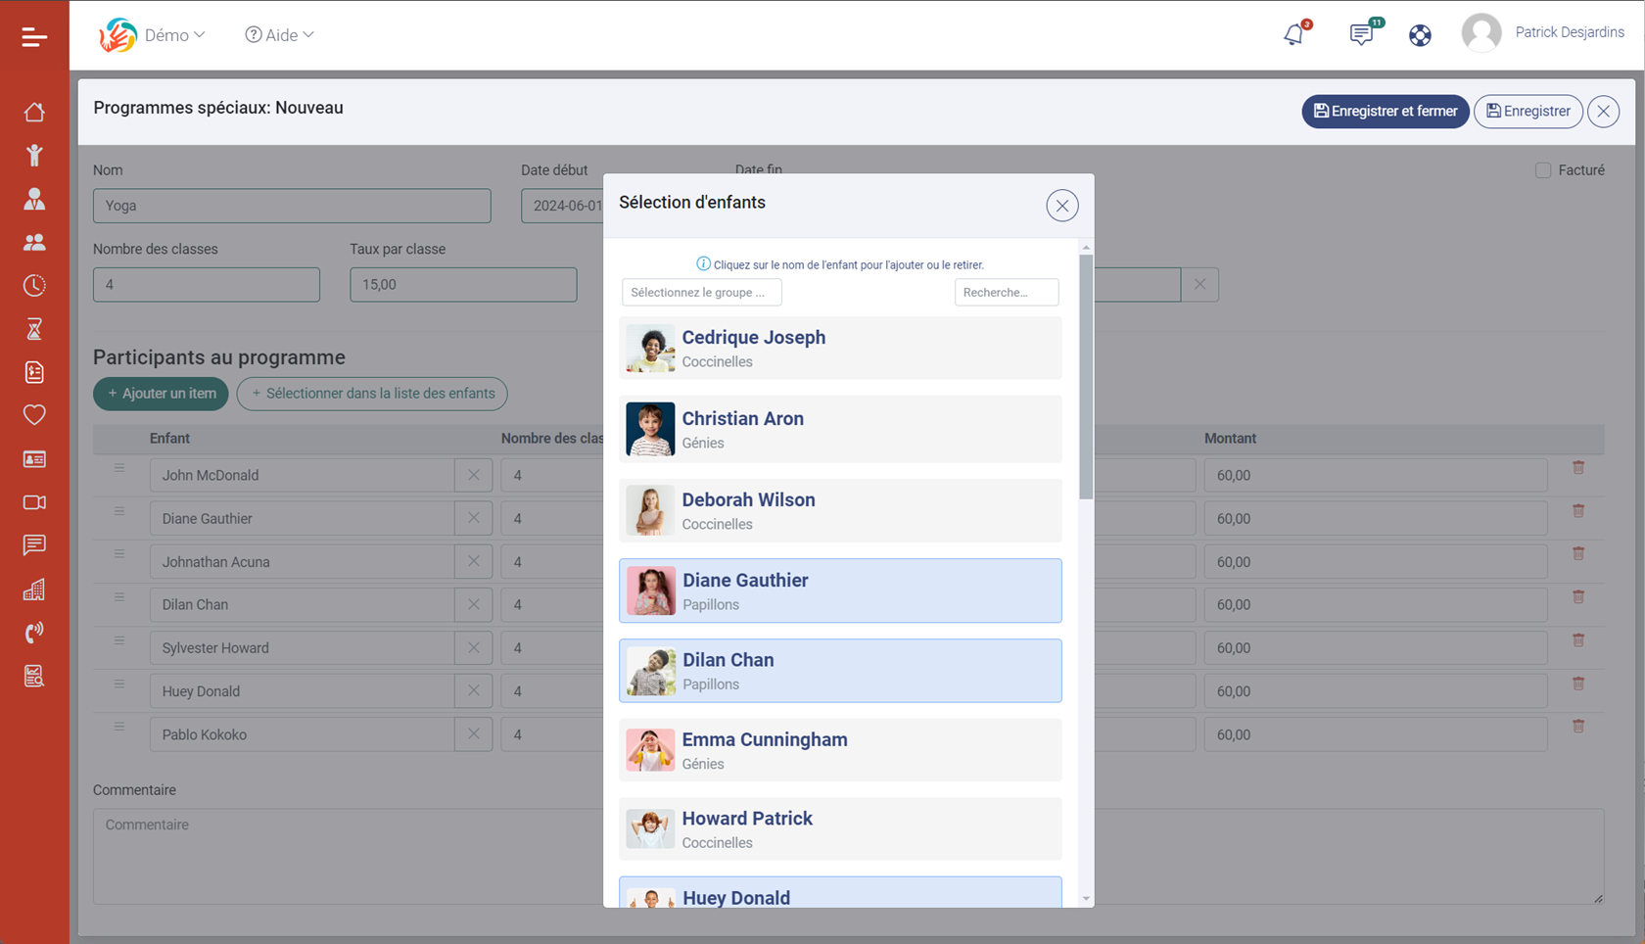1645x944 pixels.
Task: Open the messages chat icon in header
Action: (1361, 35)
